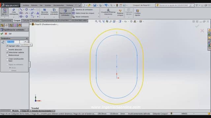Click the Save disk icon
The image size is (211, 118).
coord(95,5)
